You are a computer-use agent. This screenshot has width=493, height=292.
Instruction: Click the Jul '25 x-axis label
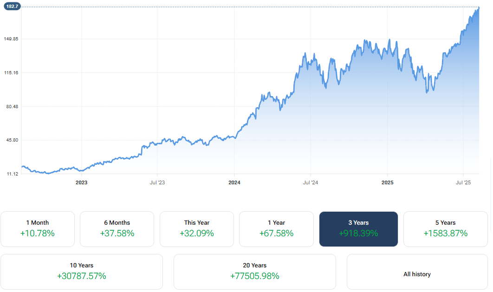[x=463, y=183]
